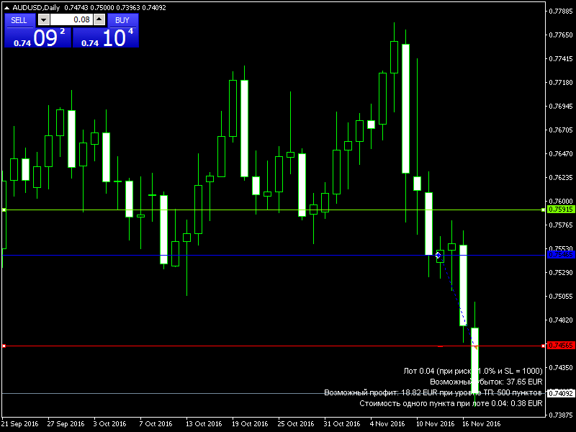The height and width of the screenshot is (432, 576).
Task: Select green horizontal line label 0.75915
Action: [x=560, y=210]
